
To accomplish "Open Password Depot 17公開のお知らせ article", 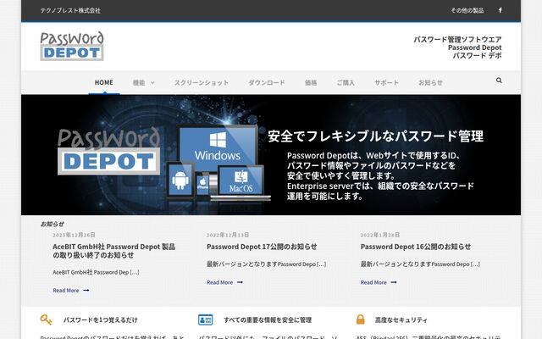I will pos(262,247).
